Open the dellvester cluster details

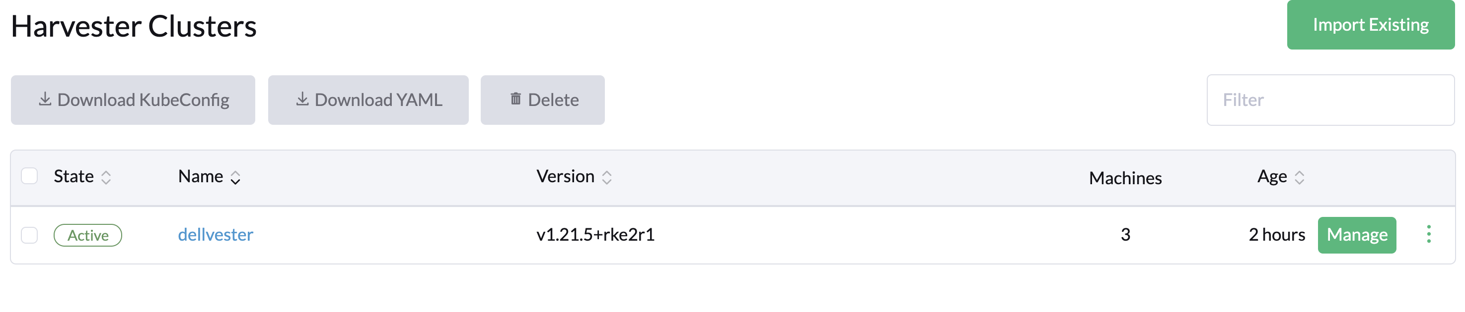tap(216, 235)
